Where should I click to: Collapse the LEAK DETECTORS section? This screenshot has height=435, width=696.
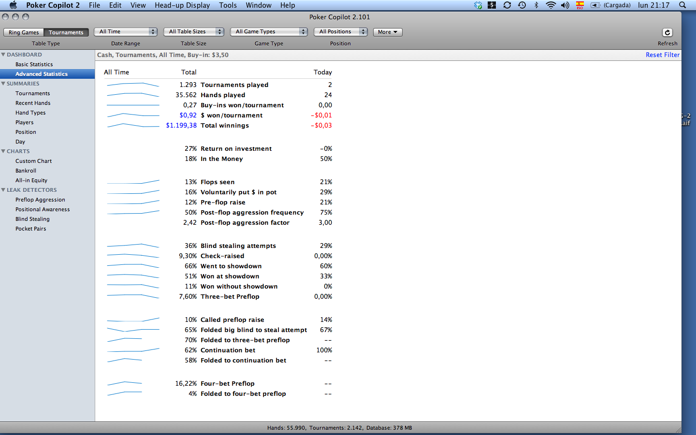[x=3, y=190]
